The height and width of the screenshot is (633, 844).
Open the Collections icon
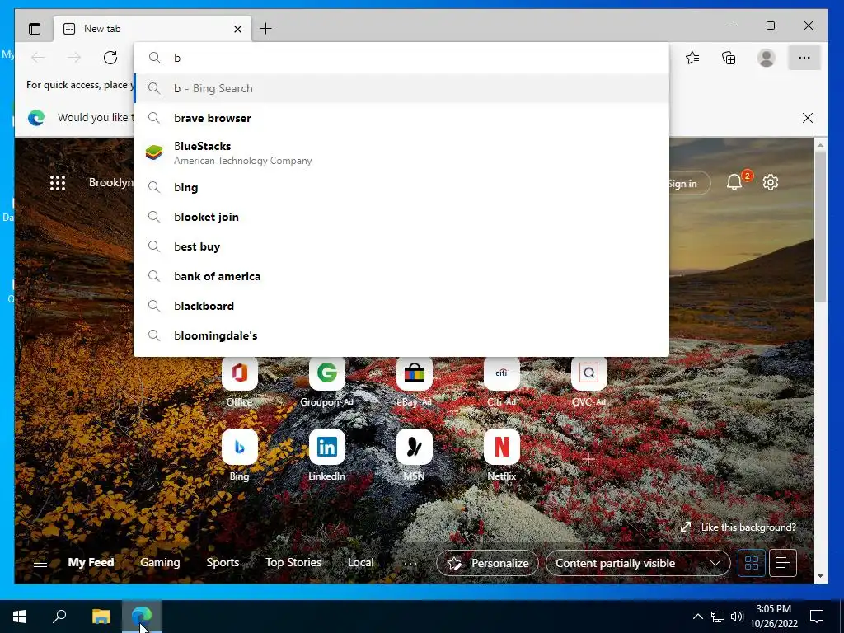[729, 58]
